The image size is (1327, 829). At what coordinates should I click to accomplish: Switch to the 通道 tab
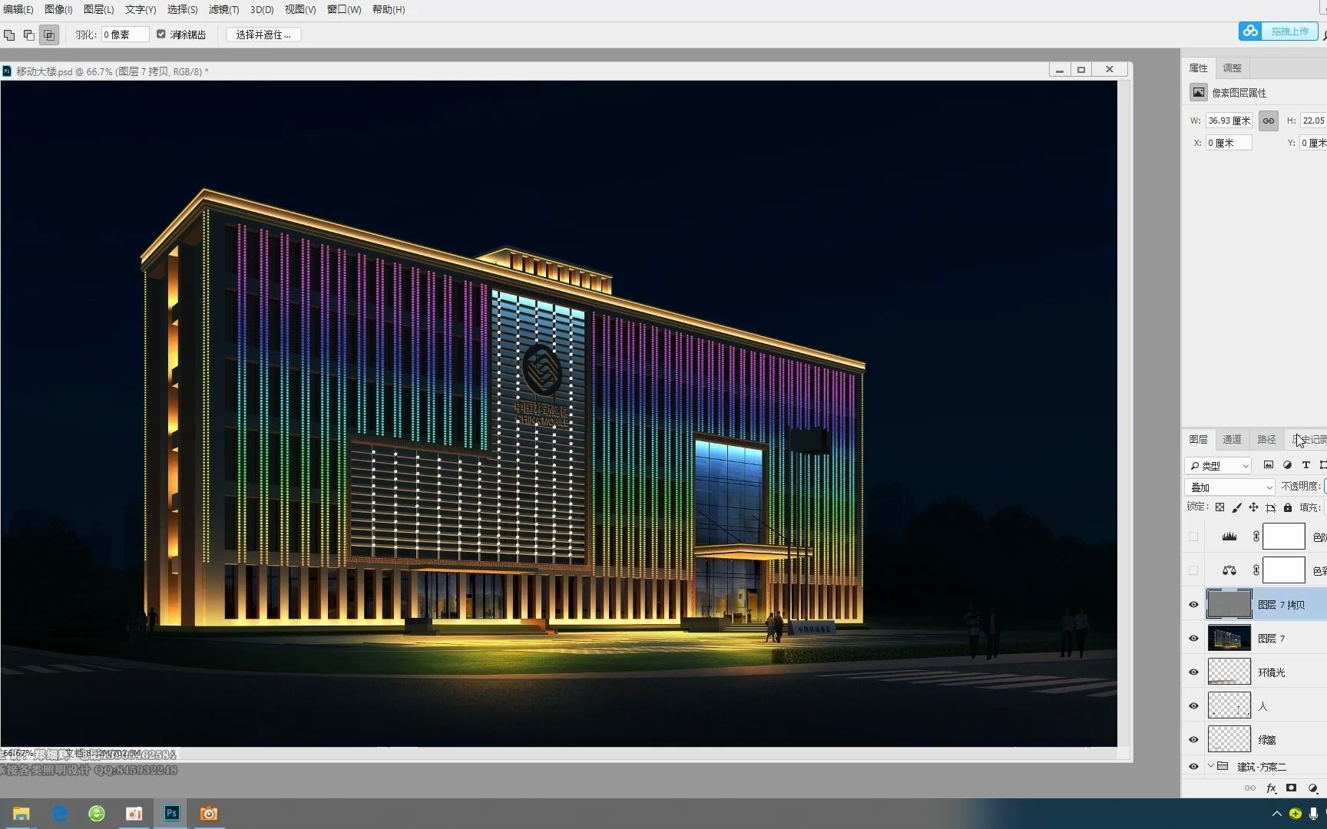(x=1233, y=440)
